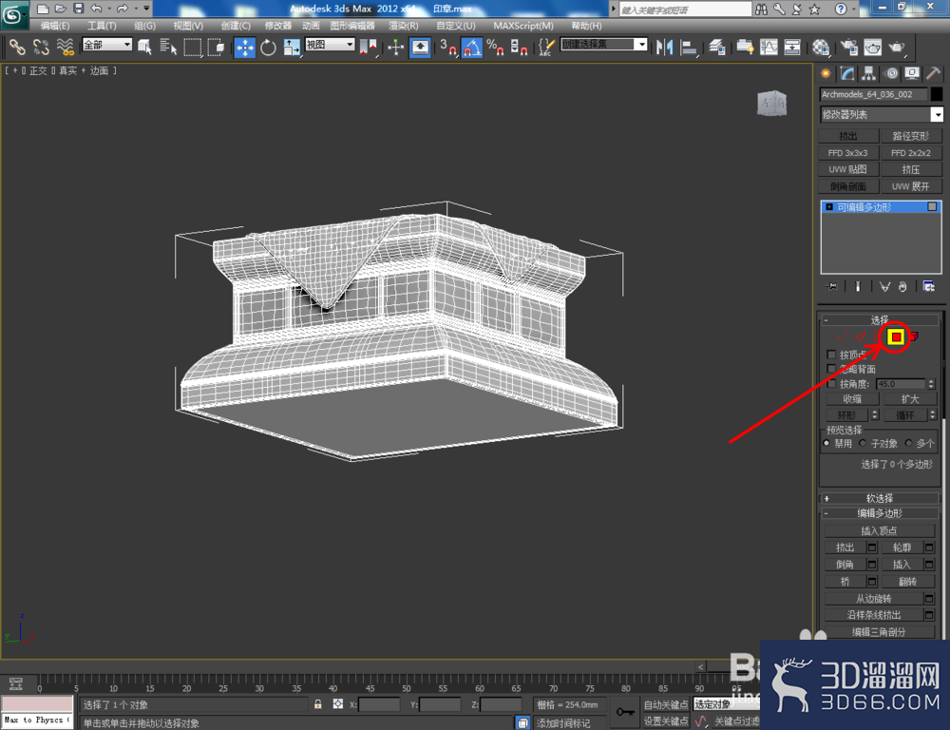Expand the 软选择 rollout

tap(879, 498)
